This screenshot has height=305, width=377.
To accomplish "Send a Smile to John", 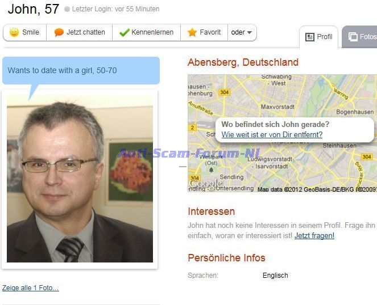I will (25, 32).
